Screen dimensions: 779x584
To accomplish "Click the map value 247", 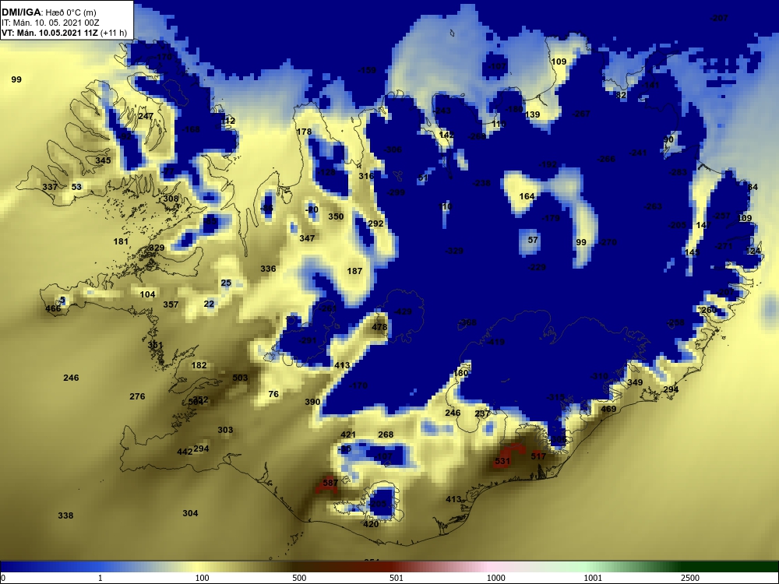I will 146,116.
